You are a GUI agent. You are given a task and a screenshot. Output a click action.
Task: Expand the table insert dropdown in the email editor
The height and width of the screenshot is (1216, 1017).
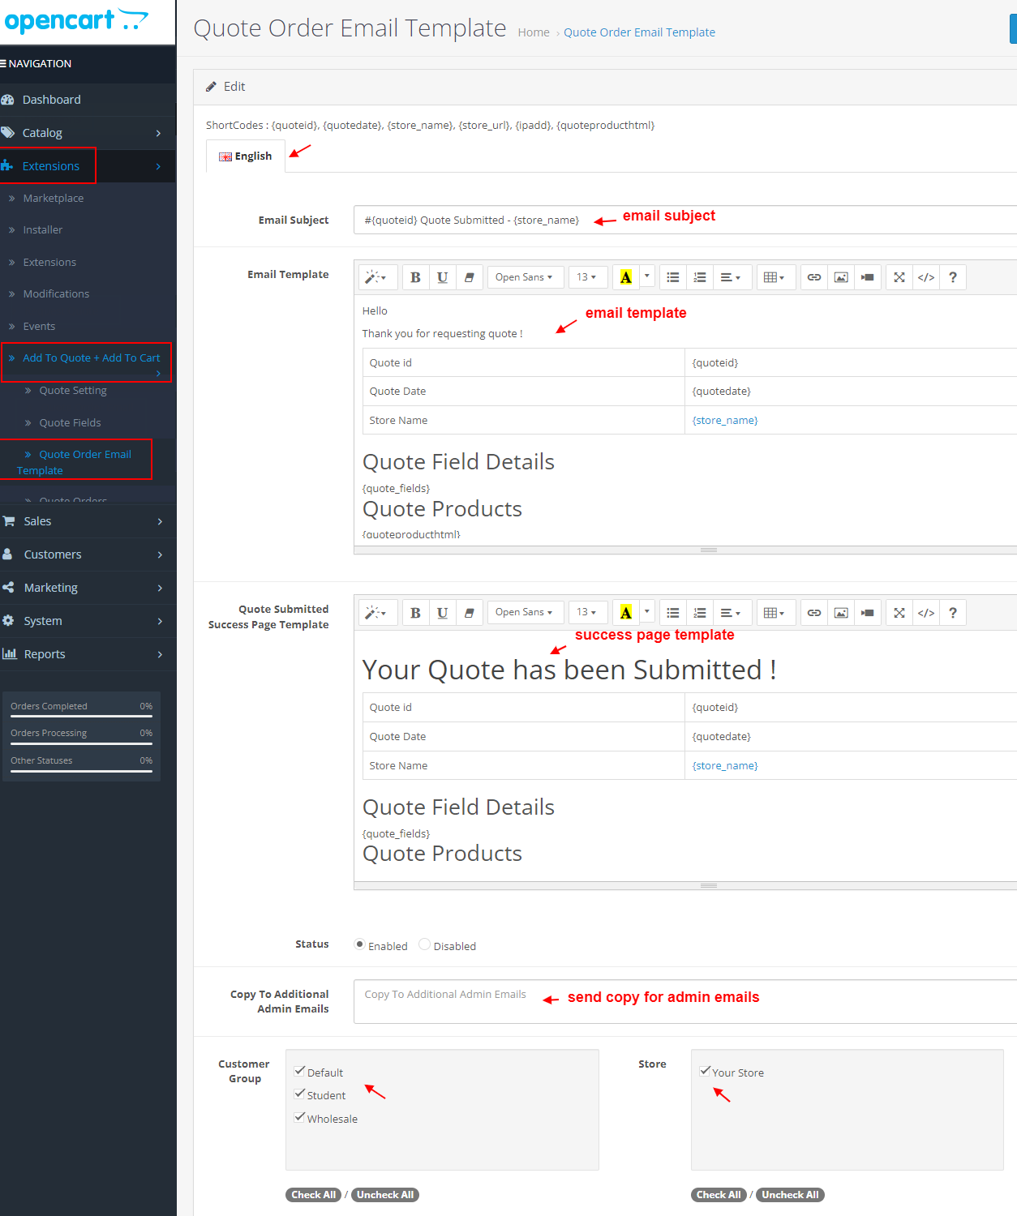775,276
